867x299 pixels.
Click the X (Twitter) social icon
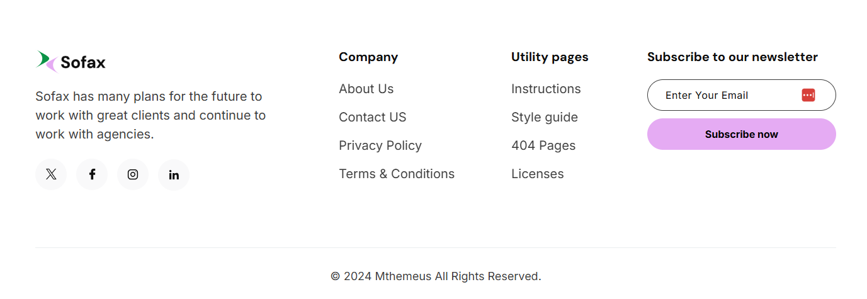[x=51, y=174]
